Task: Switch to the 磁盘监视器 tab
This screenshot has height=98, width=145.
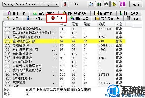Action: 44,13
